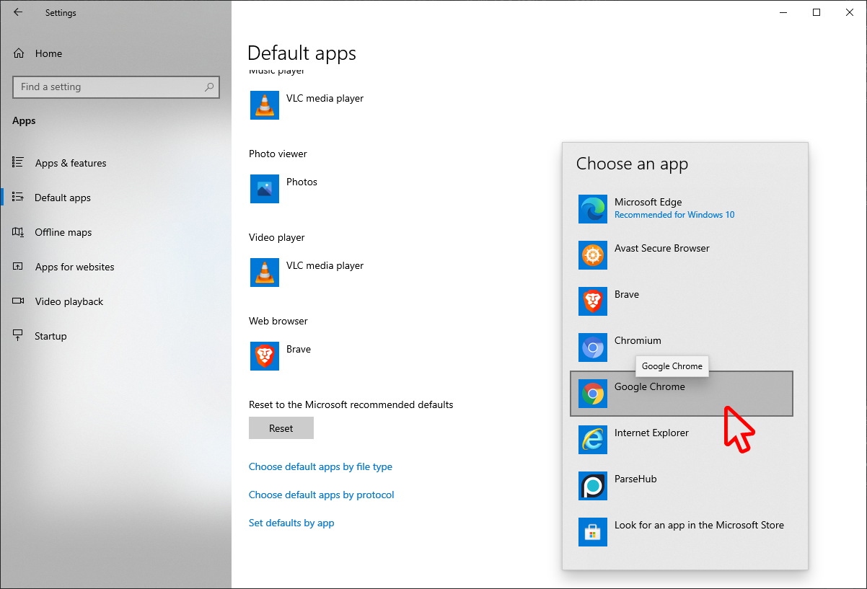Select Google Chrome as the web browser
This screenshot has height=589, width=867.
(x=682, y=394)
